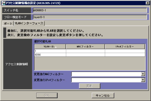Click the スイッチ名 field showing AX3600S-1

pyautogui.click(x=90, y=10)
